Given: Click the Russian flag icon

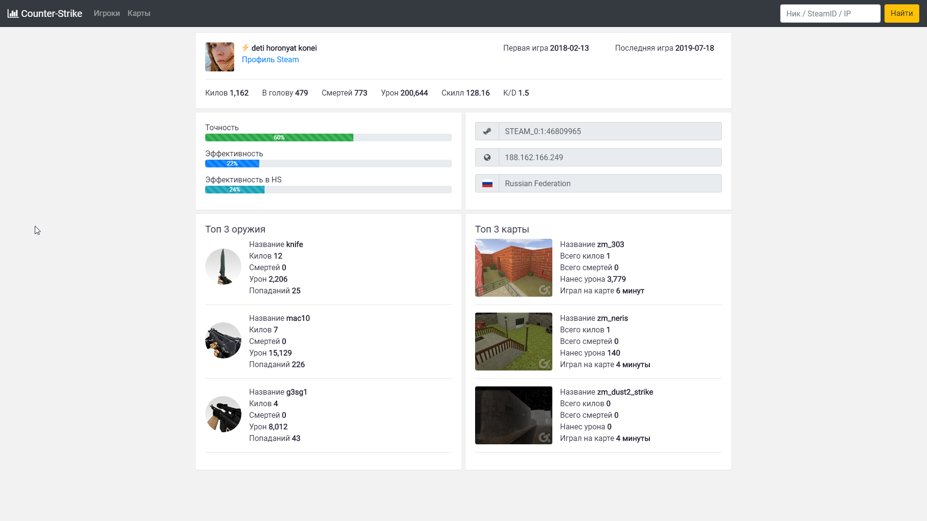Looking at the screenshot, I should pos(487,183).
